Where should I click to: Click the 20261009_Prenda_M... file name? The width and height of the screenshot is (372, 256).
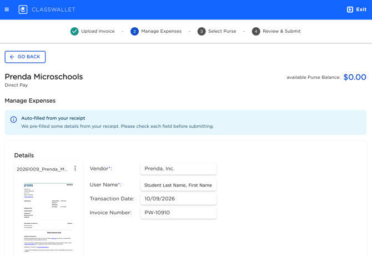42,169
